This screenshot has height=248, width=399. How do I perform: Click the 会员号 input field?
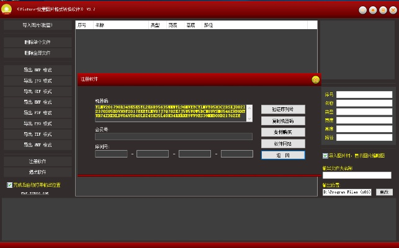173,136
